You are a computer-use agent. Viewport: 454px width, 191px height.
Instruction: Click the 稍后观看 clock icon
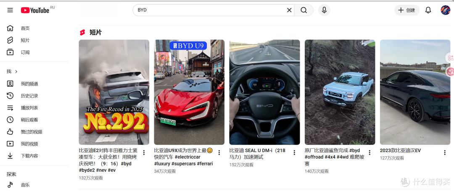point(10,120)
